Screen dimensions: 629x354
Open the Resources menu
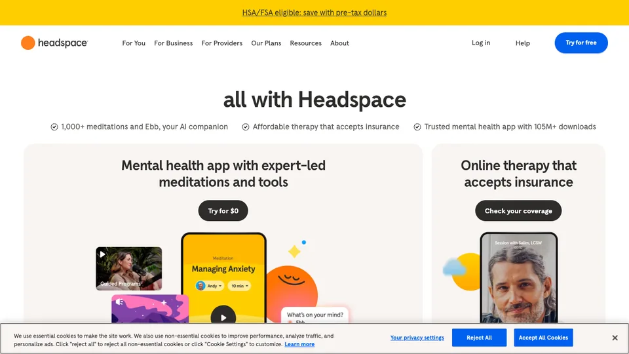point(306,43)
